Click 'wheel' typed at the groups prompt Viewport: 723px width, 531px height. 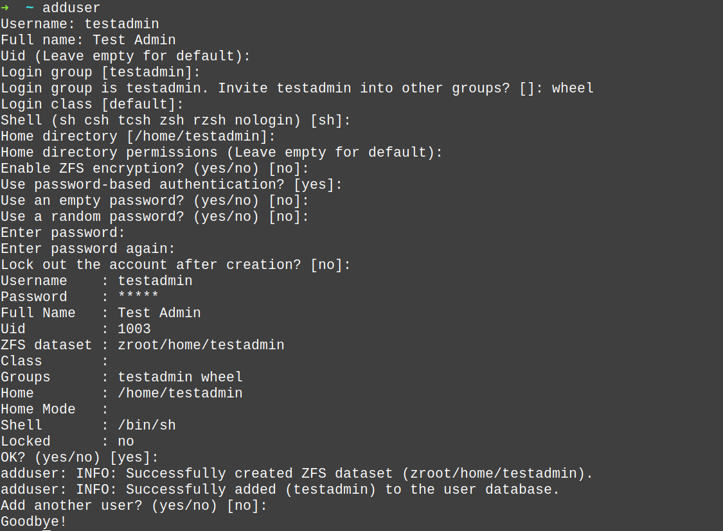click(573, 88)
